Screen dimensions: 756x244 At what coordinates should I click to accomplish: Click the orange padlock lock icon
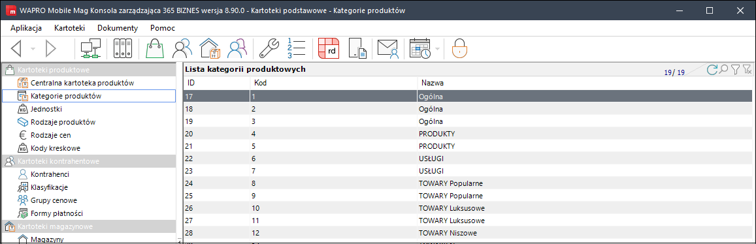[459, 49]
